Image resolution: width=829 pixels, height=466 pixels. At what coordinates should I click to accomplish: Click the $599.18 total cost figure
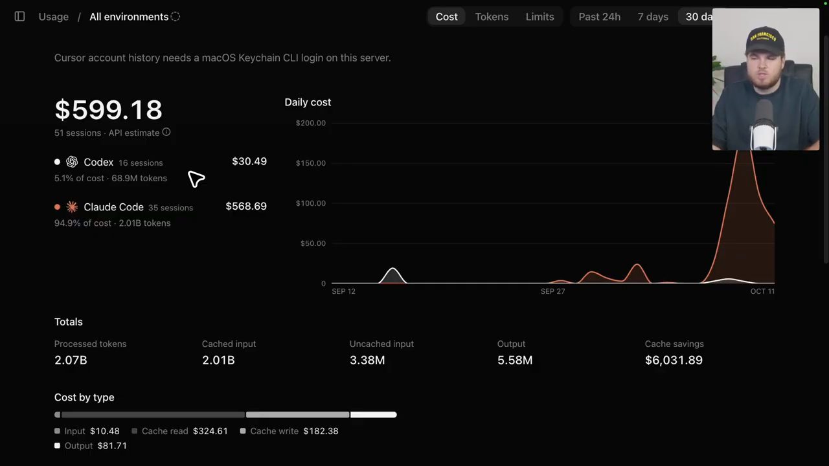pyautogui.click(x=108, y=109)
